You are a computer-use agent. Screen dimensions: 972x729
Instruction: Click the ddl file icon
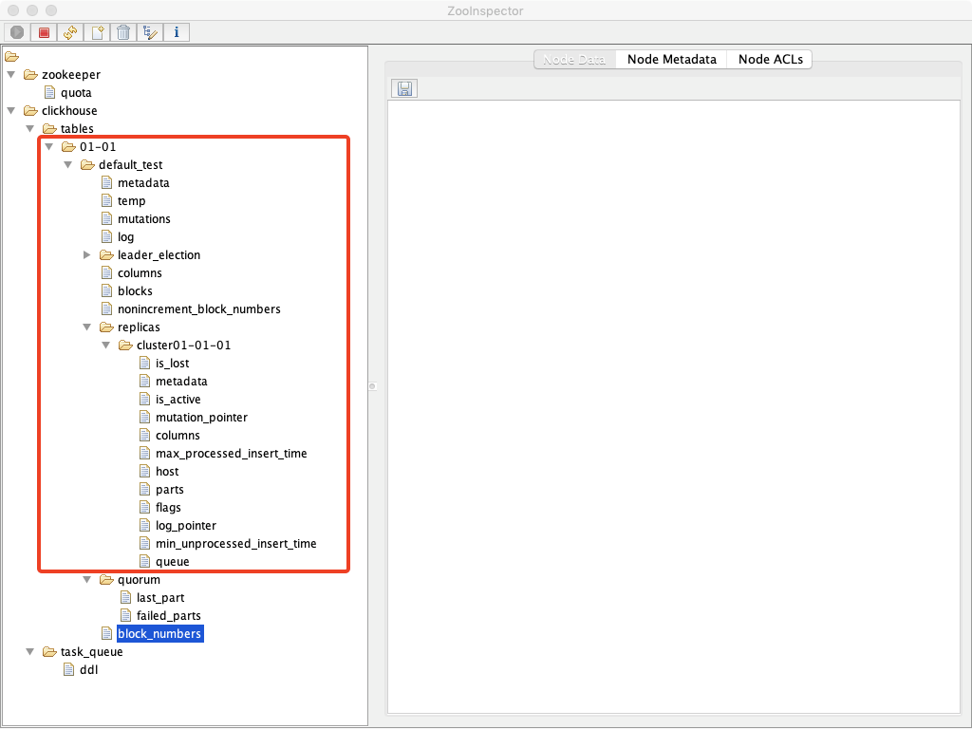point(68,670)
